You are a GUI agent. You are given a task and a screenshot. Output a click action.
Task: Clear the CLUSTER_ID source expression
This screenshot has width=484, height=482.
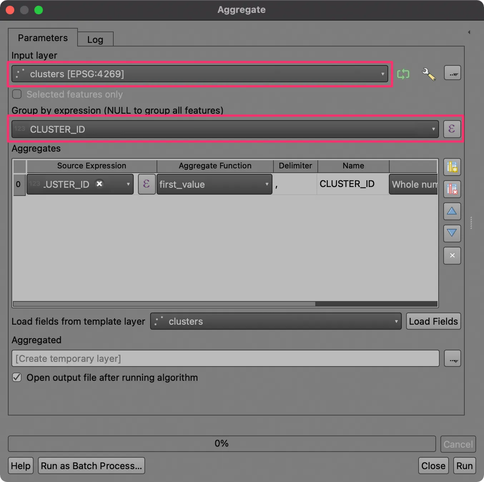[99, 184]
